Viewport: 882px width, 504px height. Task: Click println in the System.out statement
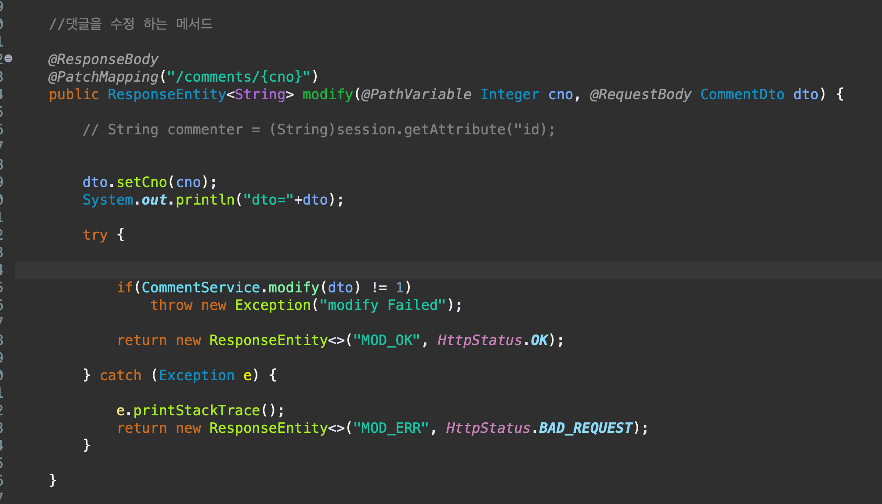click(x=205, y=200)
